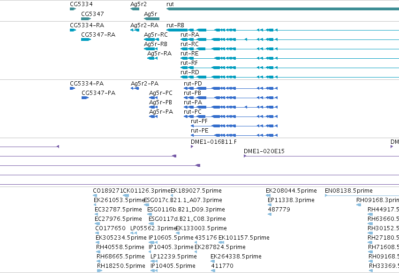Select the Ag5r-RA transcript label
The image size is (399, 273).
click(159, 54)
